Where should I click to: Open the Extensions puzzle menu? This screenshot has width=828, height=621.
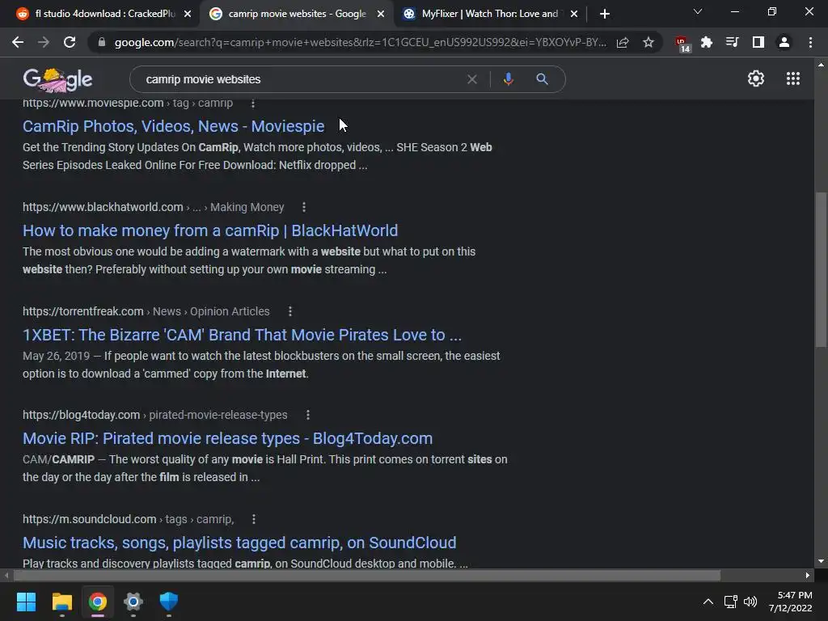click(x=707, y=42)
